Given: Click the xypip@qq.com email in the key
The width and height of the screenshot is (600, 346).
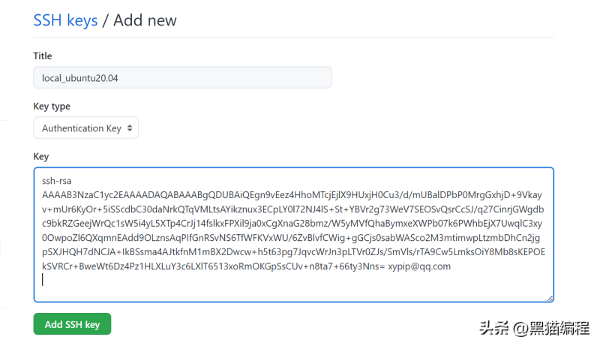Looking at the screenshot, I should pyautogui.click(x=419, y=266).
